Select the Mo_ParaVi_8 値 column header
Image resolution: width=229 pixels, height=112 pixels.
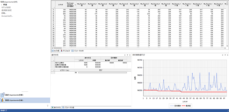(x=155, y=5)
